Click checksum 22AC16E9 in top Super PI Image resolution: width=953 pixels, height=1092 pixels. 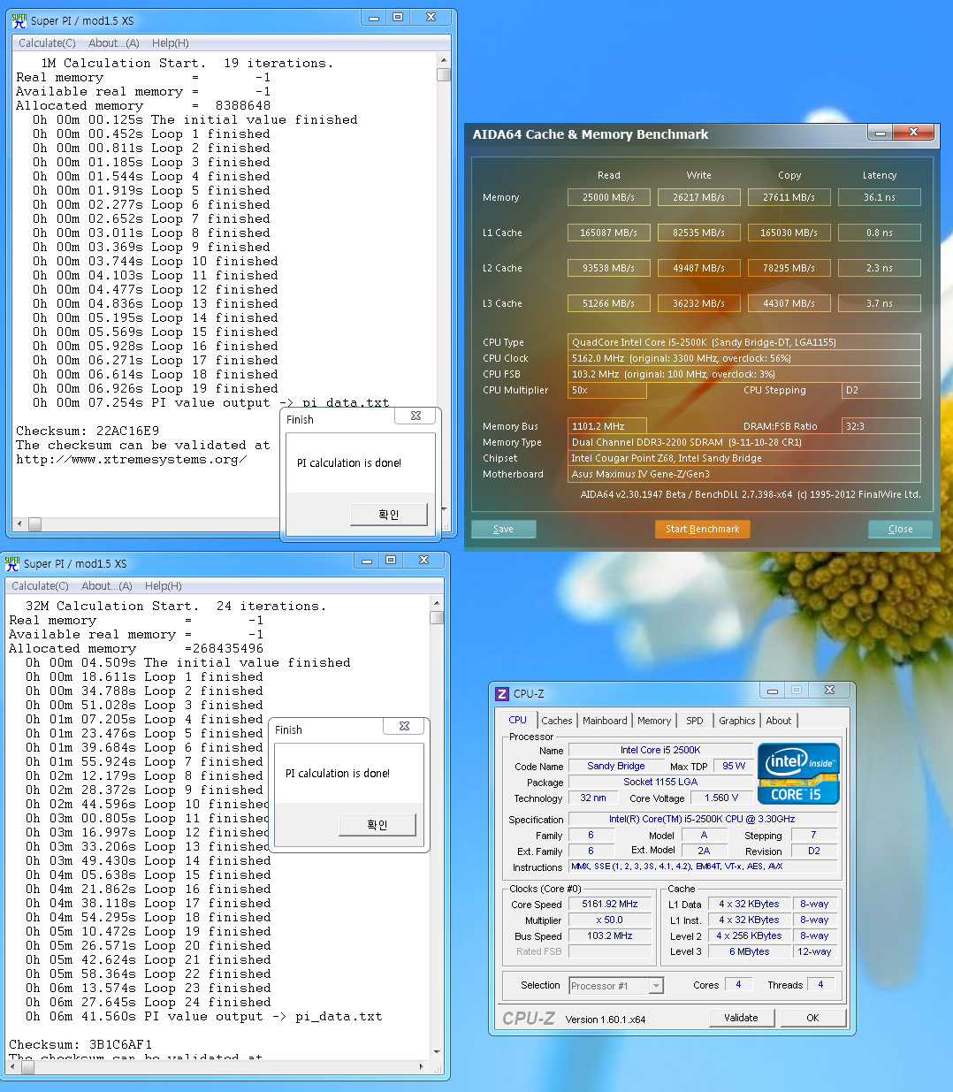pyautogui.click(x=127, y=431)
